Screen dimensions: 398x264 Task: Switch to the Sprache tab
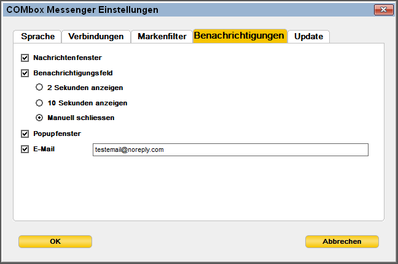[37, 37]
